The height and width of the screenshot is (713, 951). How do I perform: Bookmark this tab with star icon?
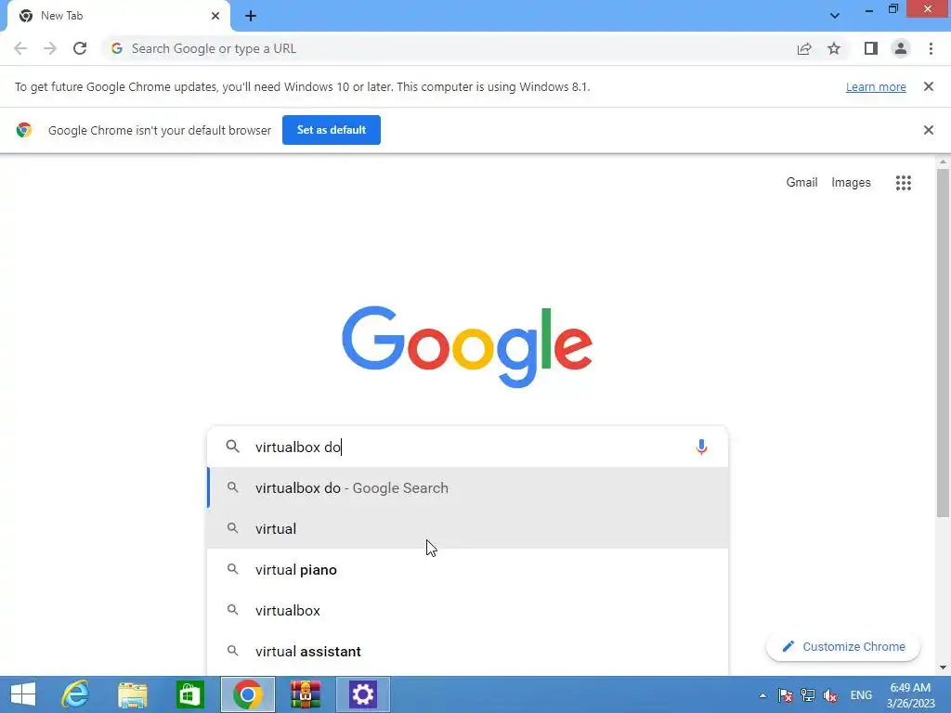(x=834, y=48)
